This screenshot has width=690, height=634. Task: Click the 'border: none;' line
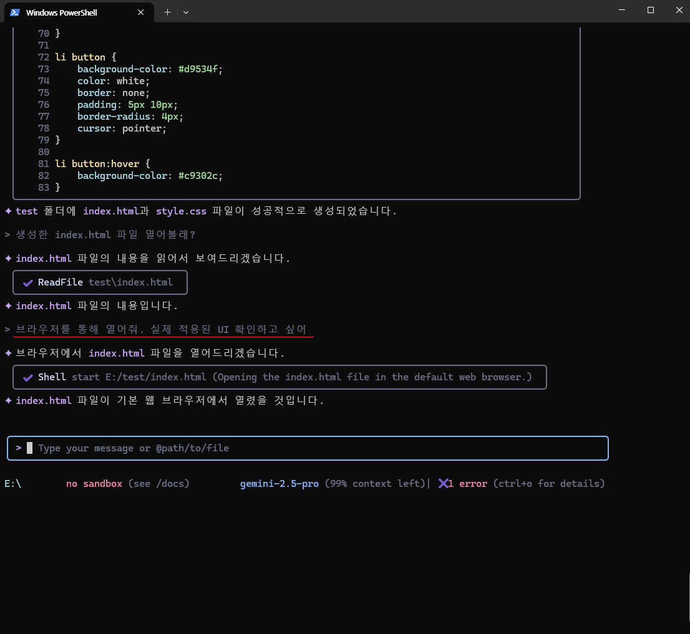[114, 93]
